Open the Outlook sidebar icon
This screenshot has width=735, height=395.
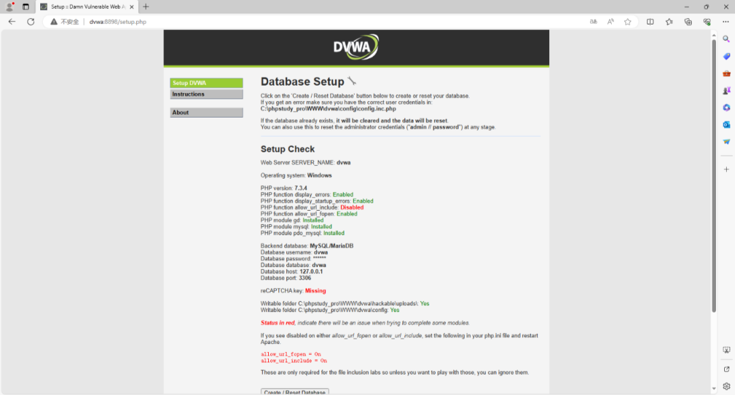[x=726, y=124]
